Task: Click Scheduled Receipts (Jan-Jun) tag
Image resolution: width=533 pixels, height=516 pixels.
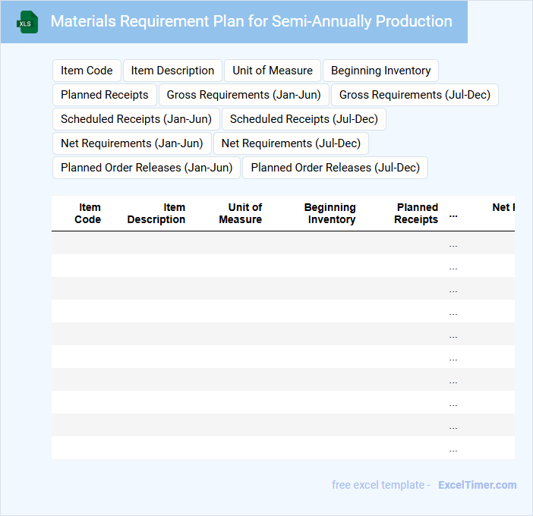Action: (x=137, y=119)
